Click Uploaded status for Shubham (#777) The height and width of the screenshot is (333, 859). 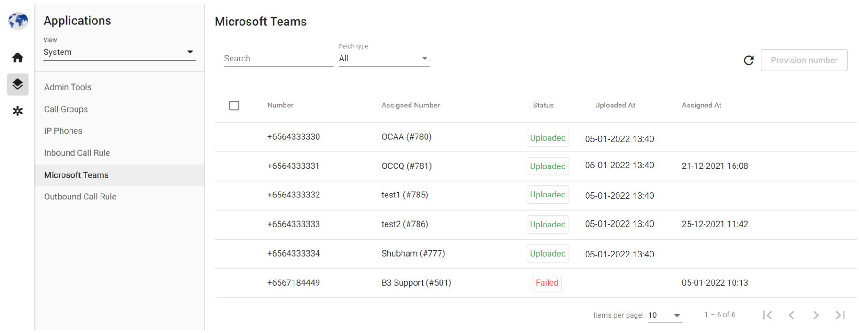548,254
